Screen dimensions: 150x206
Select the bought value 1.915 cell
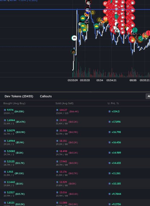(x=10, y=172)
